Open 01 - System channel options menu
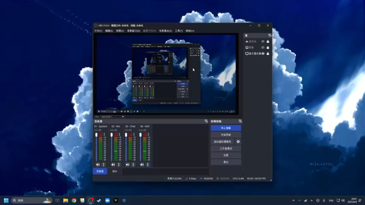The image size is (365, 205). point(104,164)
